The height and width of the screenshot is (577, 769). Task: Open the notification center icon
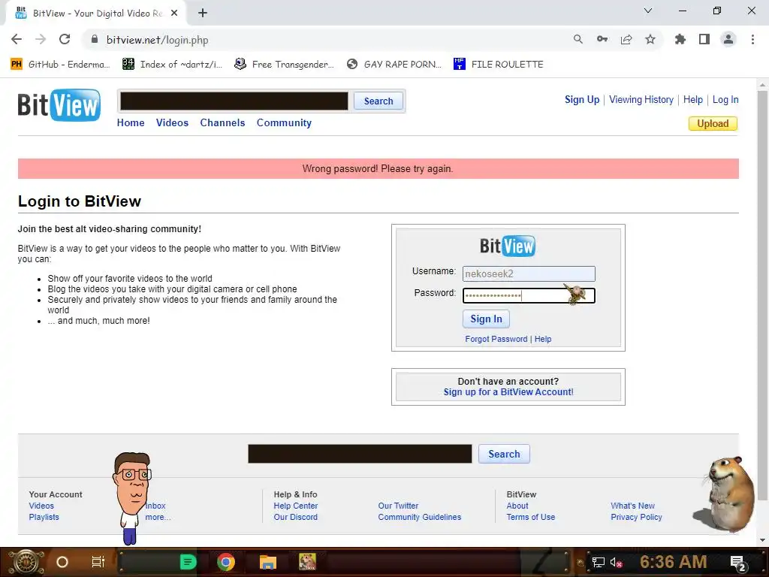[738, 563]
